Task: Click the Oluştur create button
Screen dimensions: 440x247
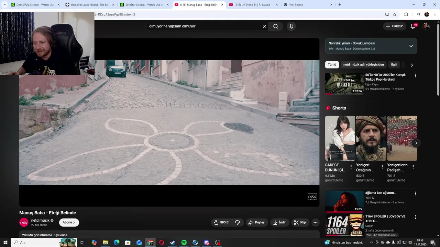Action: [395, 26]
